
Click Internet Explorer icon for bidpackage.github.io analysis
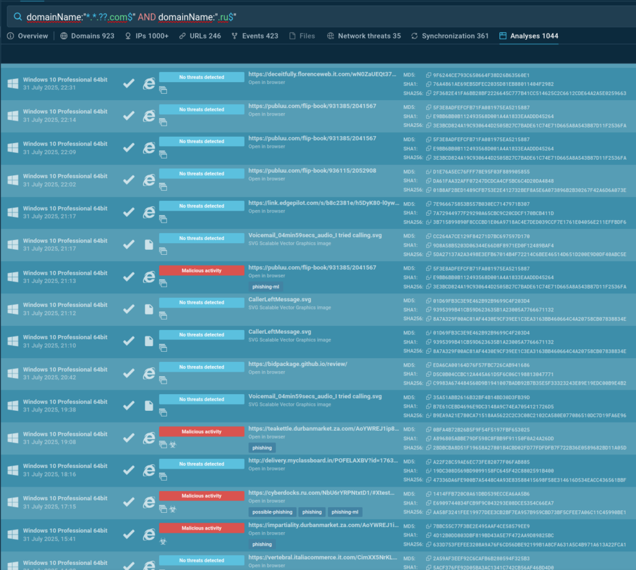148,374
